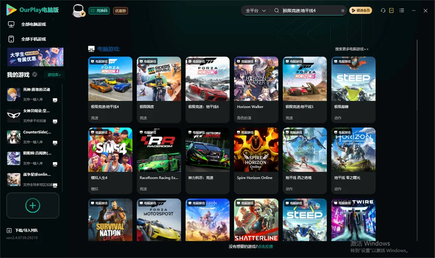Click the 极速会员 membership button

coord(360,10)
